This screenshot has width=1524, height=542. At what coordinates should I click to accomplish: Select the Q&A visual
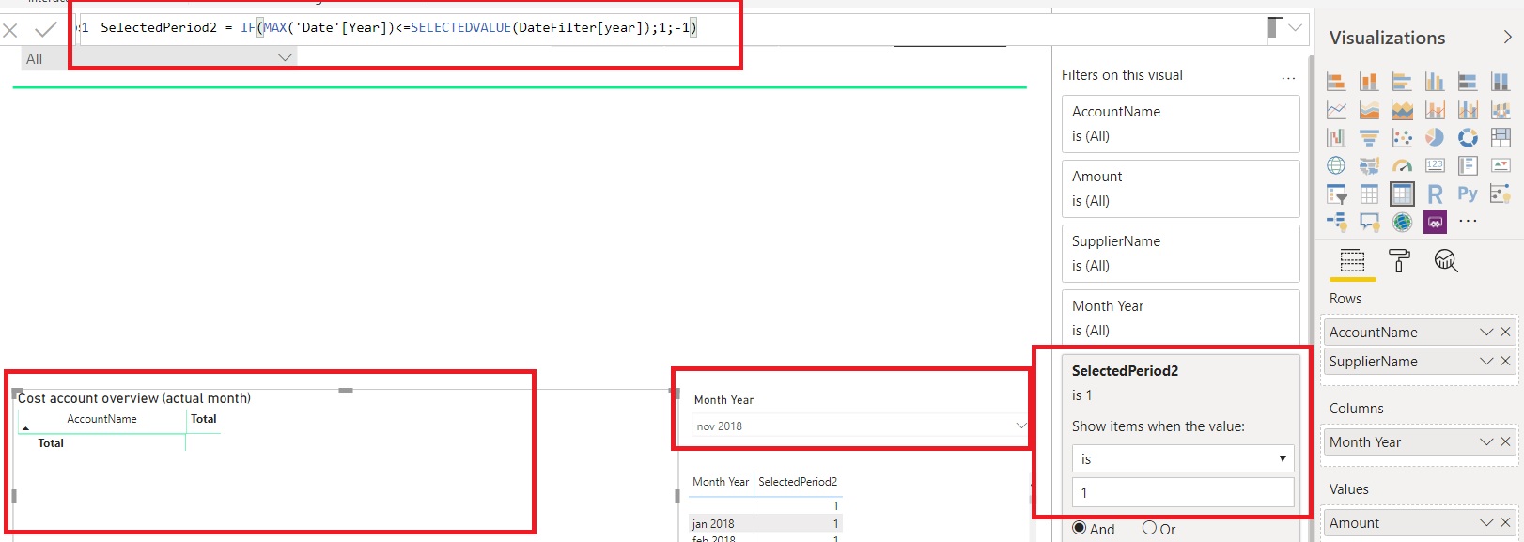[x=1369, y=222]
